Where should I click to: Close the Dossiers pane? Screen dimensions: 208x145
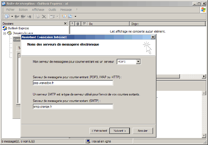click(x=65, y=23)
